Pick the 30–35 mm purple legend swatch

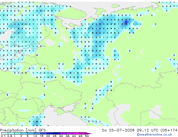[x=63, y=133]
